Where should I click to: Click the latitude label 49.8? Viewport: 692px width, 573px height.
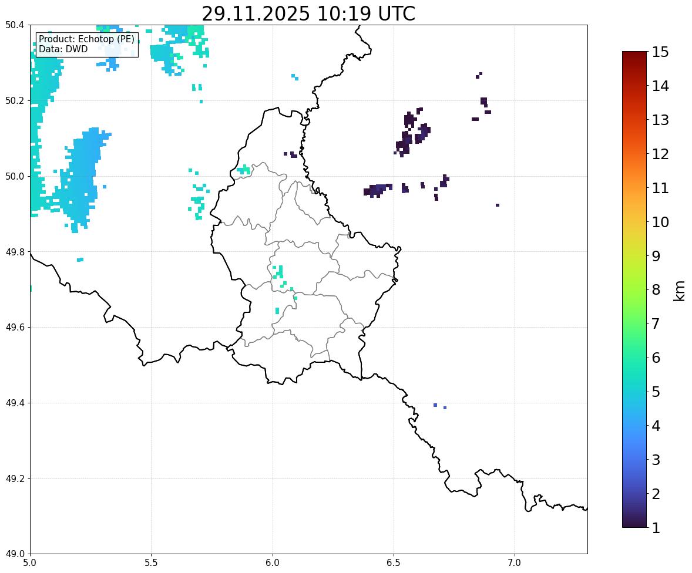pyautogui.click(x=15, y=252)
